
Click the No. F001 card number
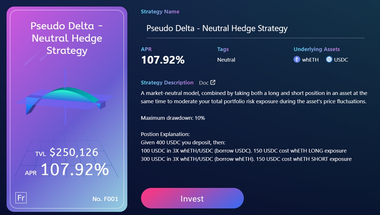pyautogui.click(x=105, y=199)
